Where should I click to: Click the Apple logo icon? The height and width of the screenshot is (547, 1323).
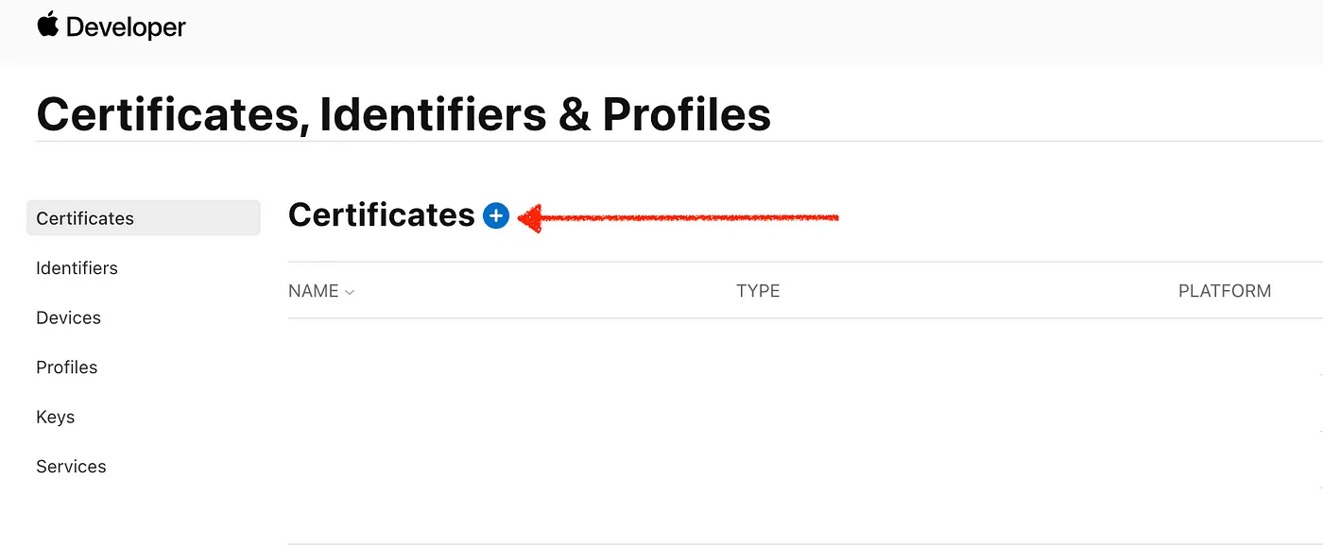[47, 26]
